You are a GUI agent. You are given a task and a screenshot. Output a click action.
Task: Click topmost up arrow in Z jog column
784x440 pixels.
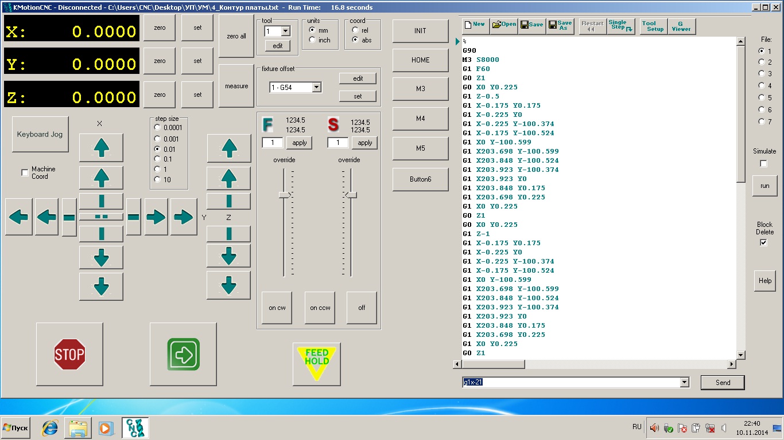pyautogui.click(x=228, y=148)
